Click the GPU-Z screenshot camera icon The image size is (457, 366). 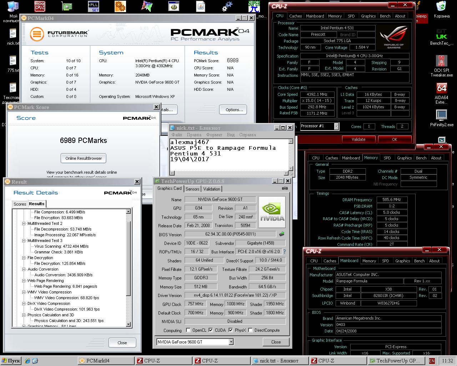pyautogui.click(x=285, y=188)
